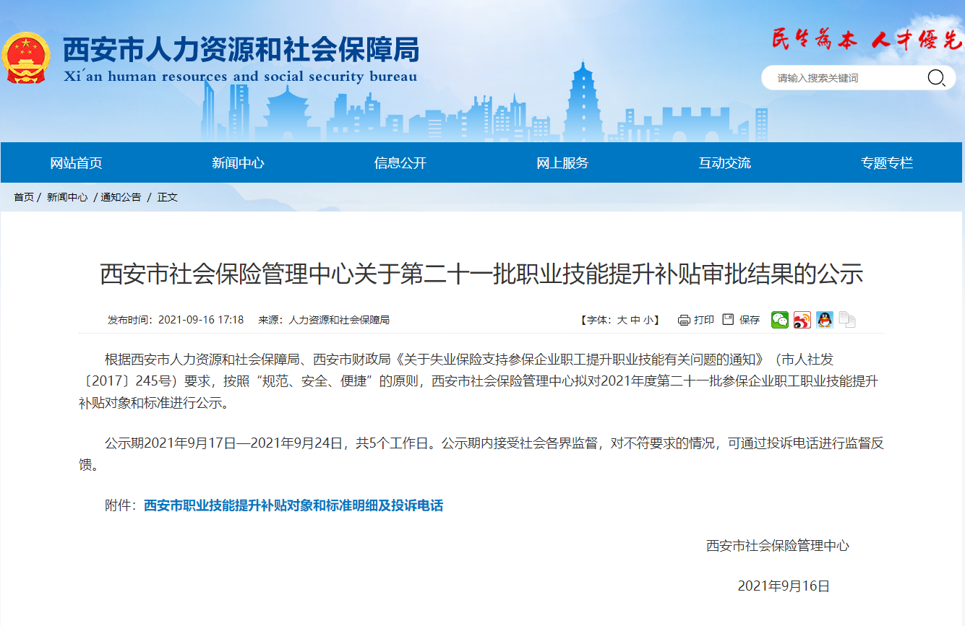Open the 专题专栏 navigation menu

coord(888,162)
